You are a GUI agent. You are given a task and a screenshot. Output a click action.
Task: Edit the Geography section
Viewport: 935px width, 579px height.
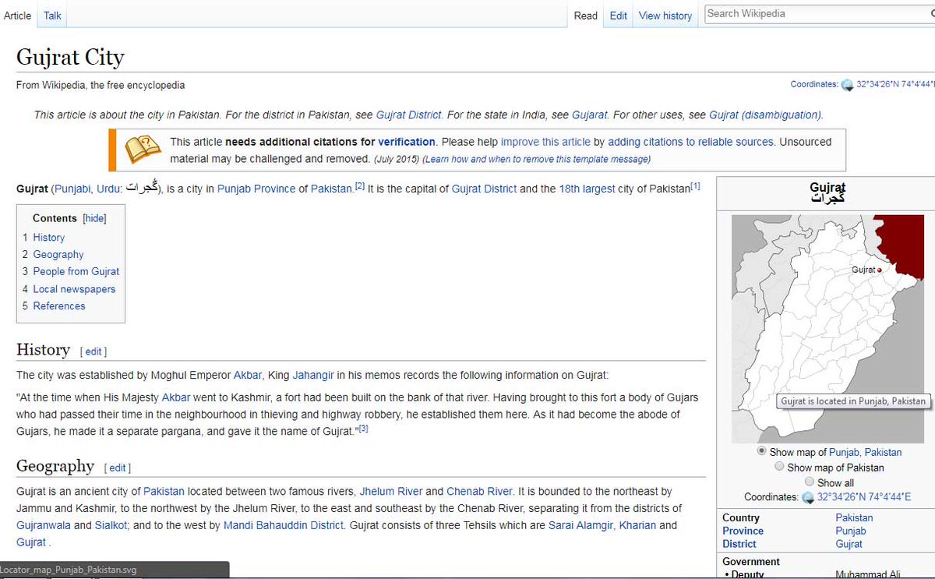pyautogui.click(x=118, y=468)
